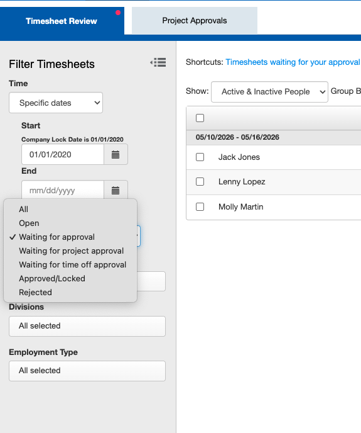Open the End date calendar picker
Screen dimensions: 361x433
tap(116, 190)
